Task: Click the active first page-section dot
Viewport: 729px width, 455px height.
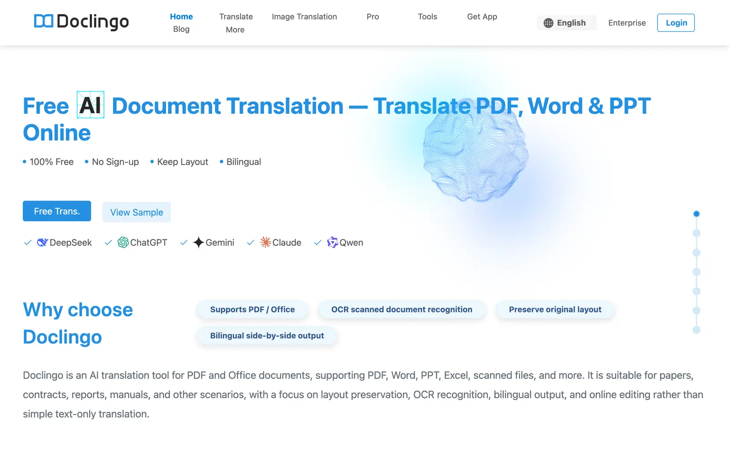Action: pos(696,214)
